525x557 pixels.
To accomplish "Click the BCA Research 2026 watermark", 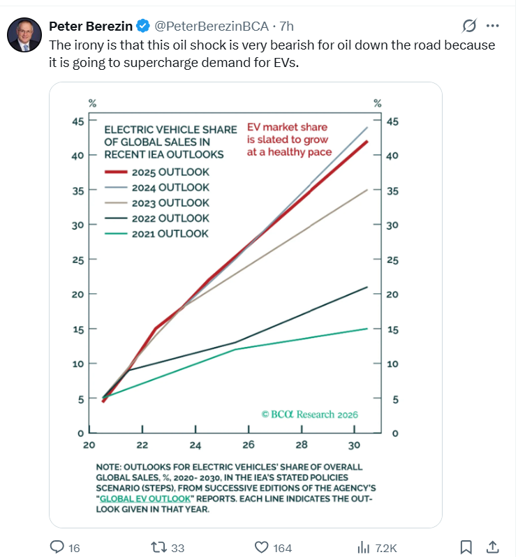I will coord(309,414).
